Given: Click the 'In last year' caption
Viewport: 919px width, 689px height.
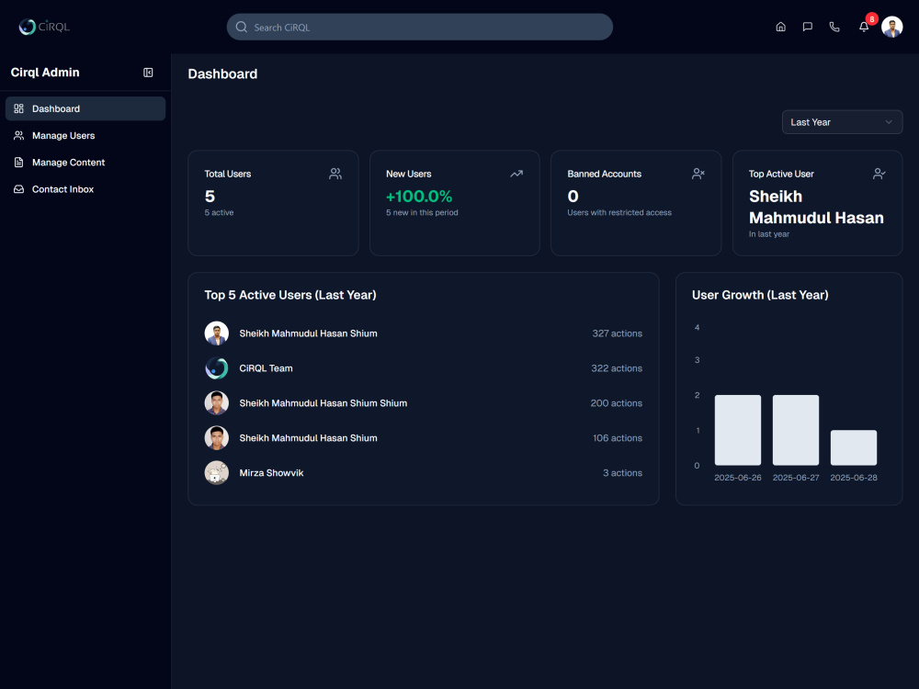Looking at the screenshot, I should [x=769, y=233].
